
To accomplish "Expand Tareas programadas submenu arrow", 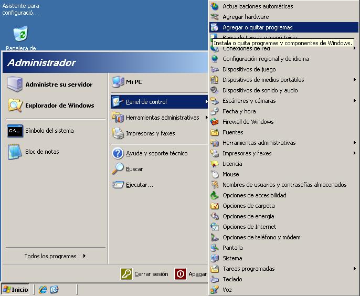I will pos(355,269).
